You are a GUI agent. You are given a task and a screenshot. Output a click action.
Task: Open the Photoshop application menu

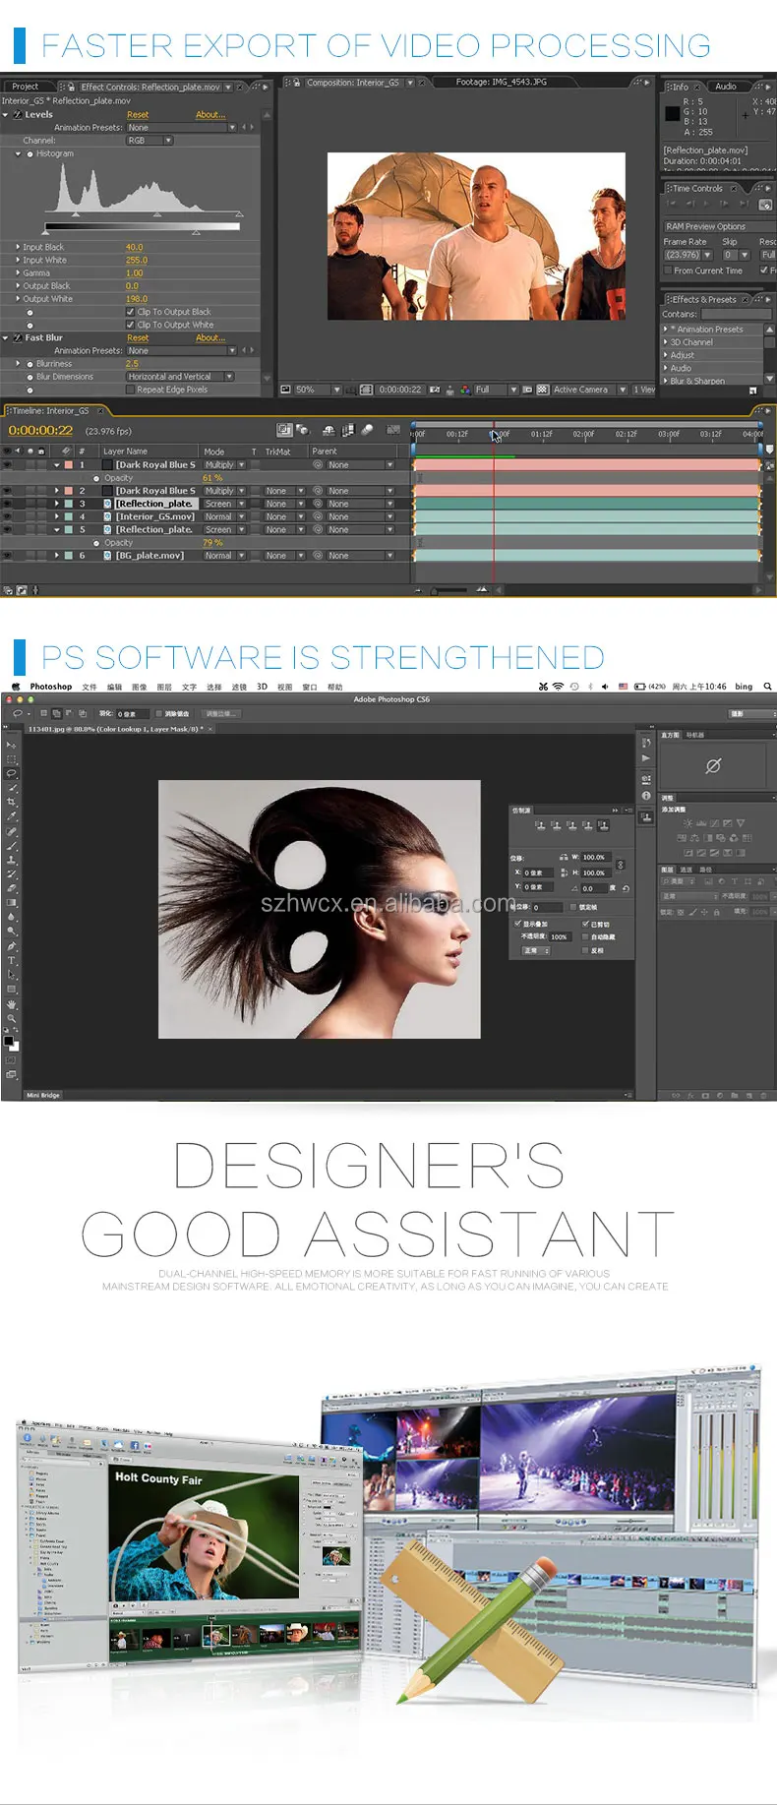coord(50,687)
